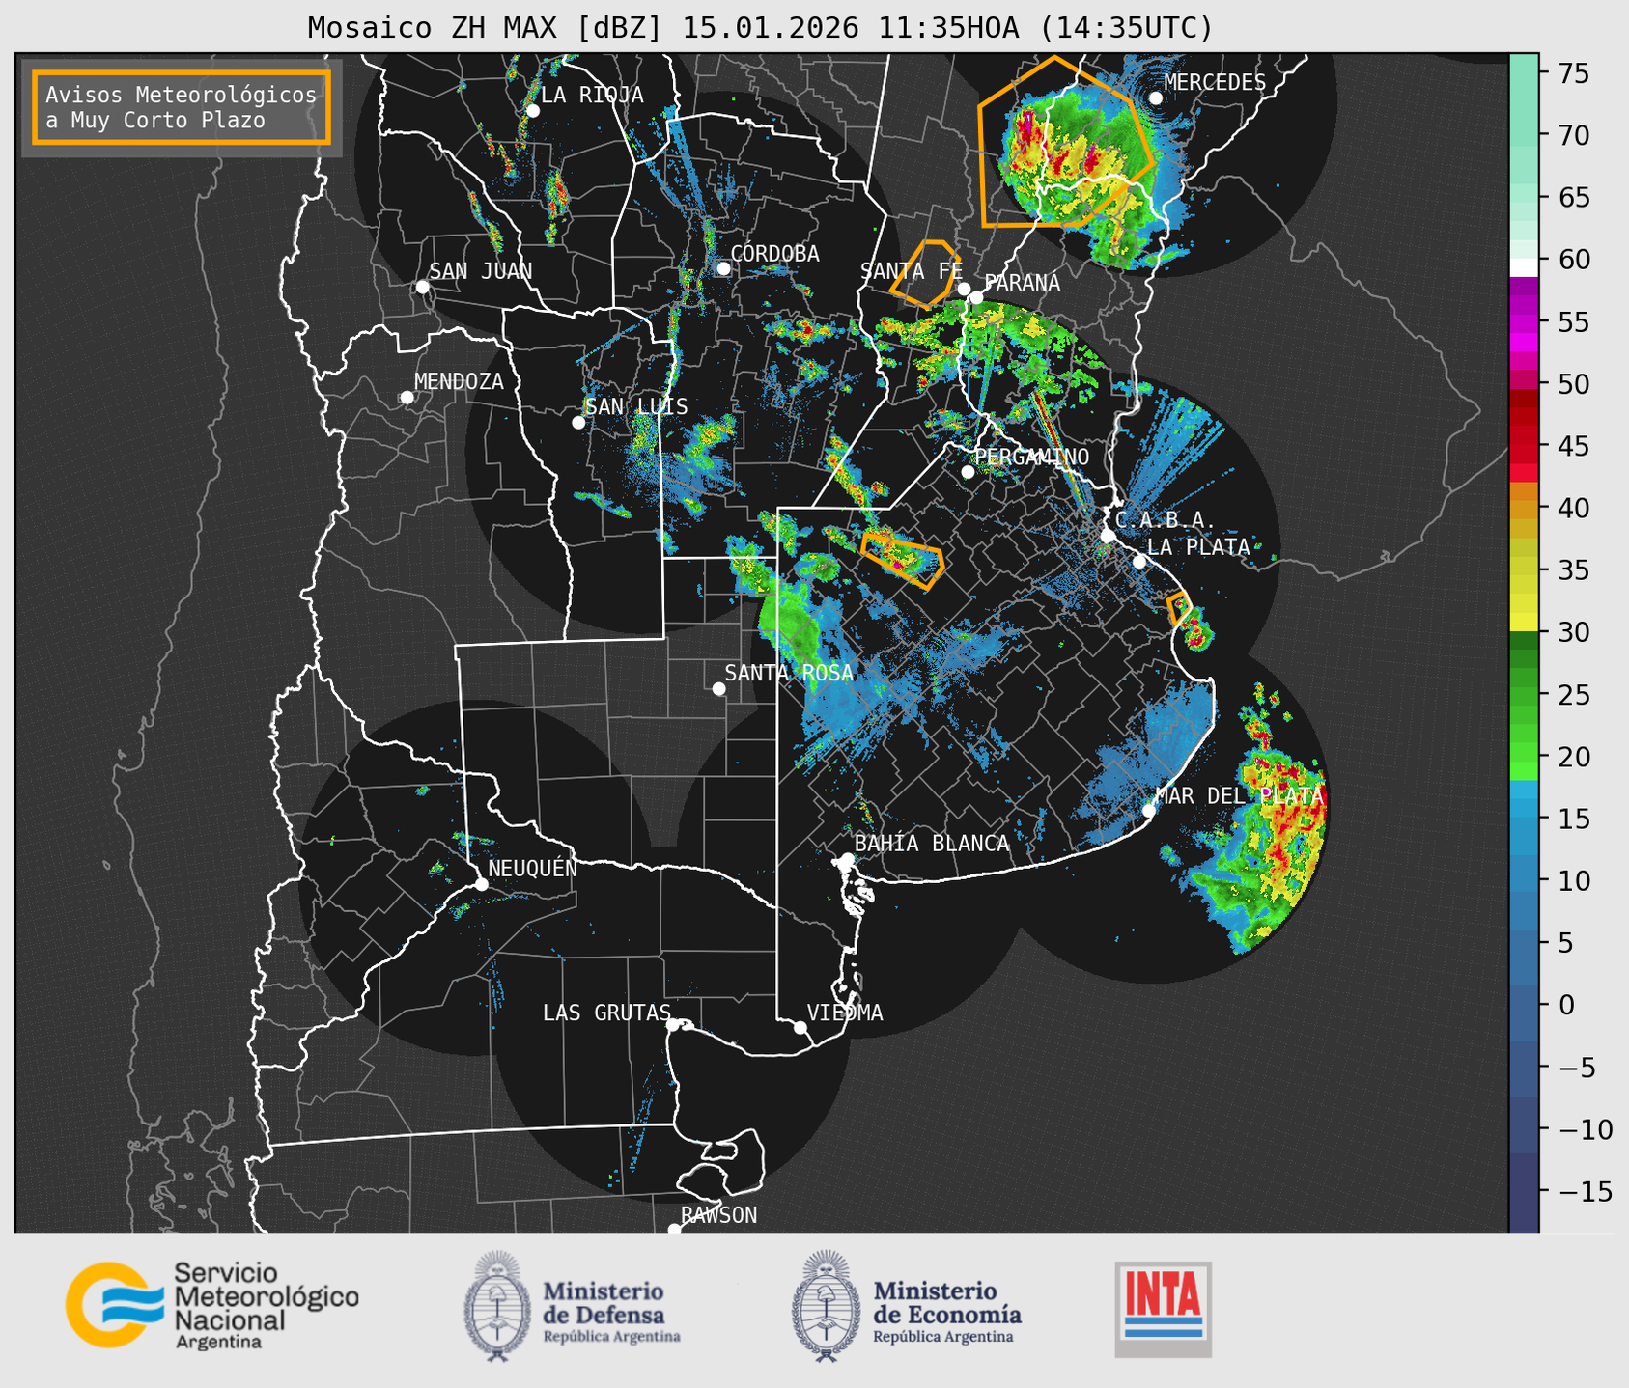
Task: Click the '45' colorbar tick label
Action: point(1572,446)
